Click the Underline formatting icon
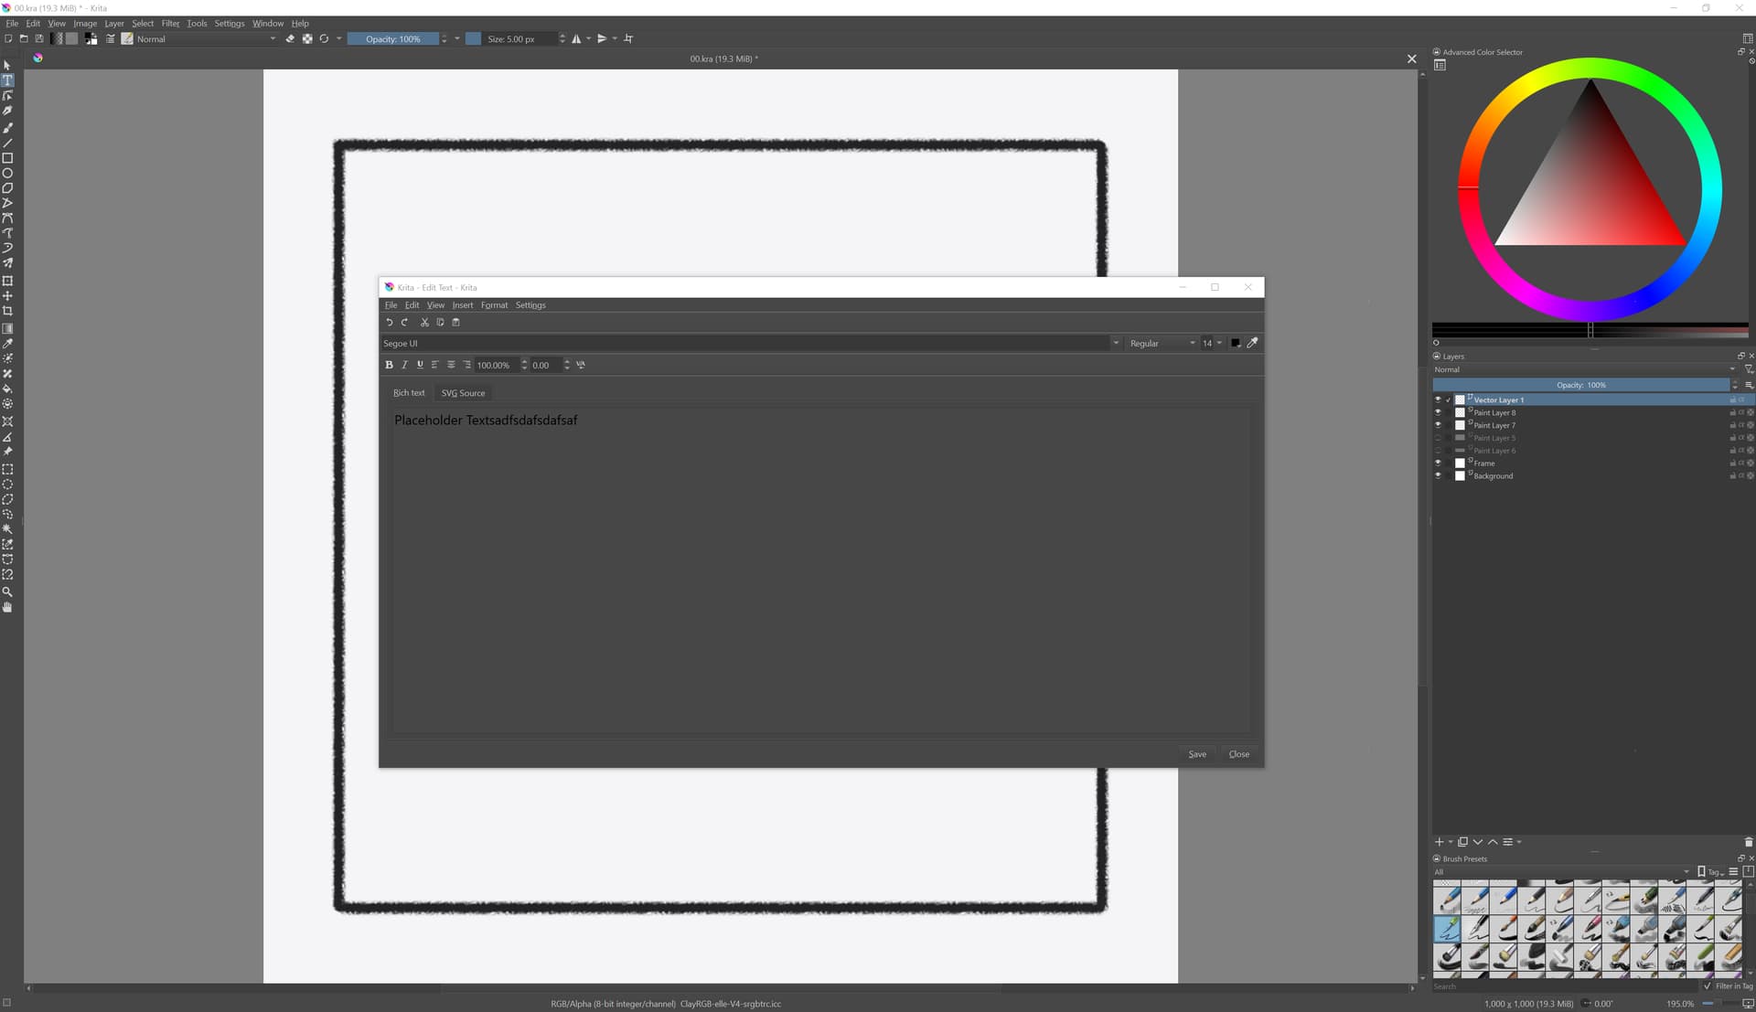 coord(420,365)
